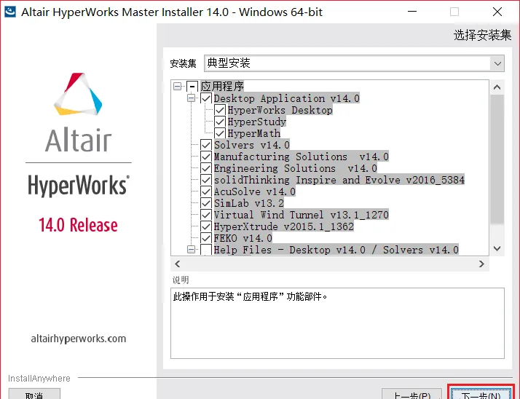
Task: Select the HyperStudy row text
Action: click(256, 122)
